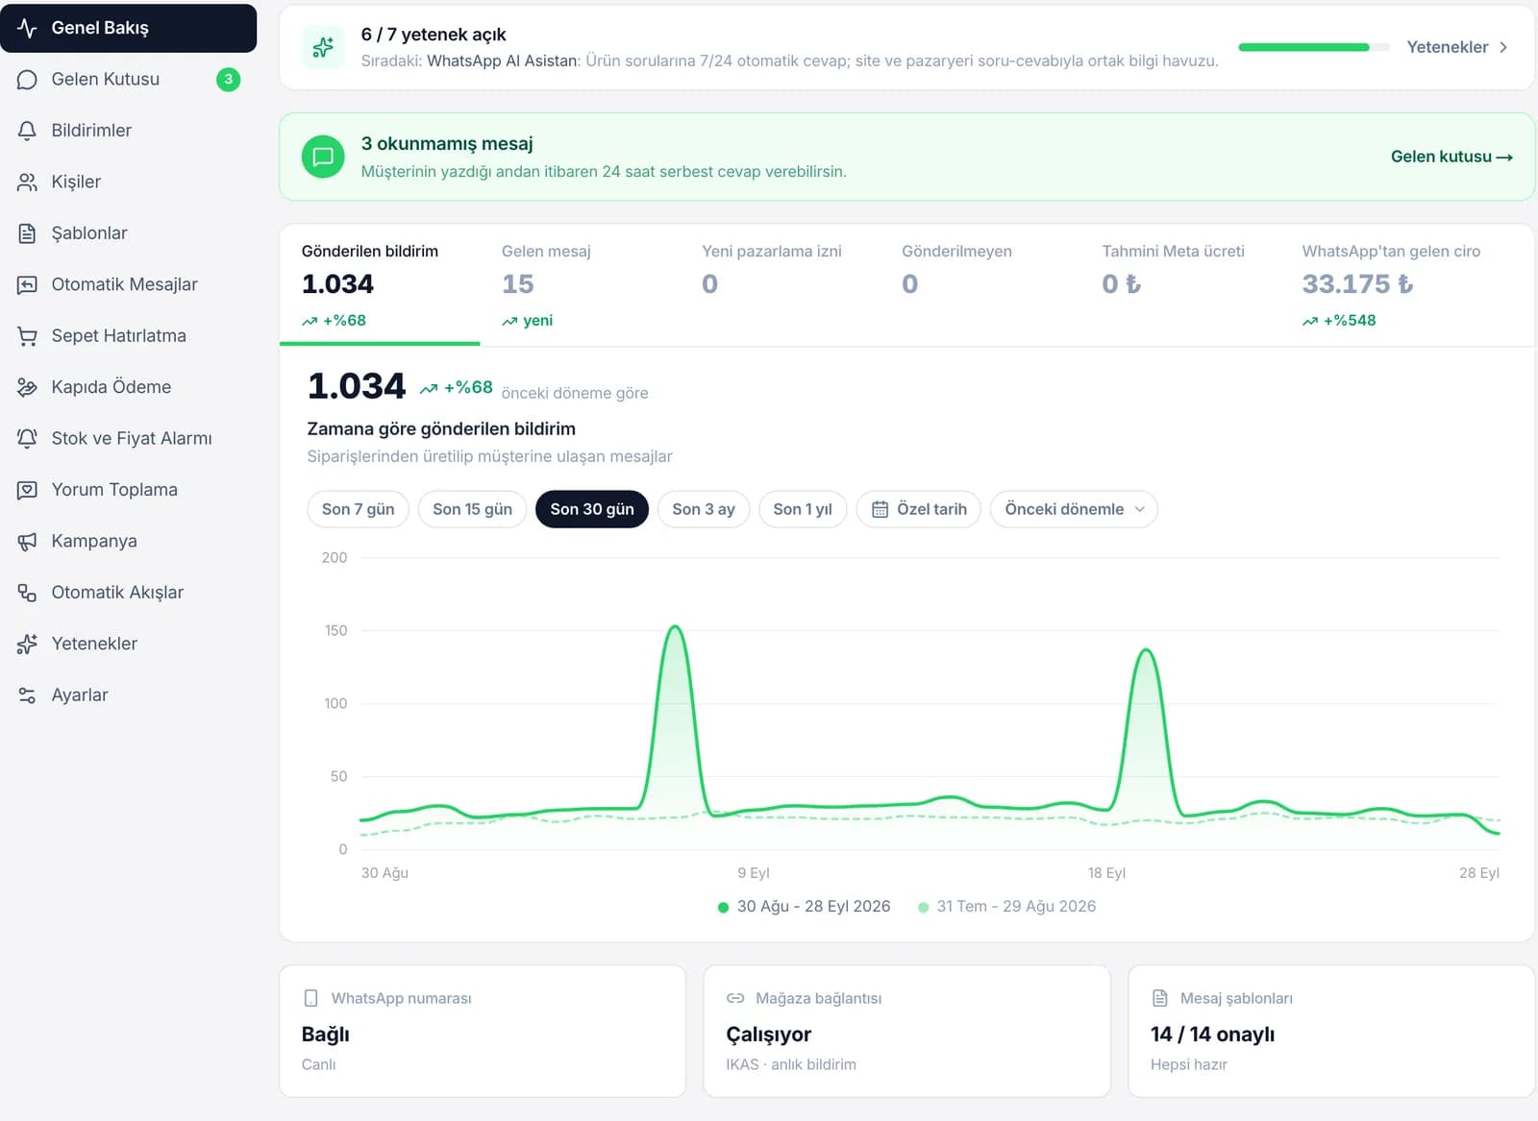Click the green yetenek progress bar
The width and height of the screenshot is (1538, 1121).
1313,47
